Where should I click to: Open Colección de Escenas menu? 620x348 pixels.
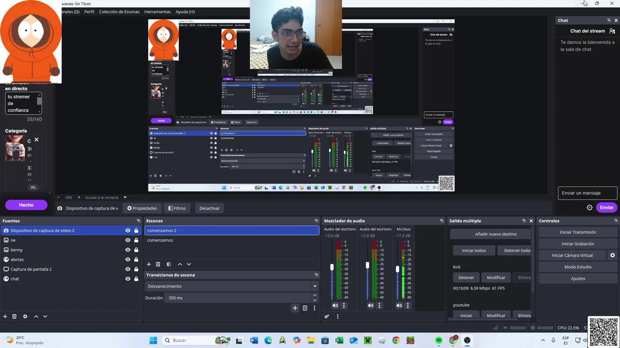[119, 12]
